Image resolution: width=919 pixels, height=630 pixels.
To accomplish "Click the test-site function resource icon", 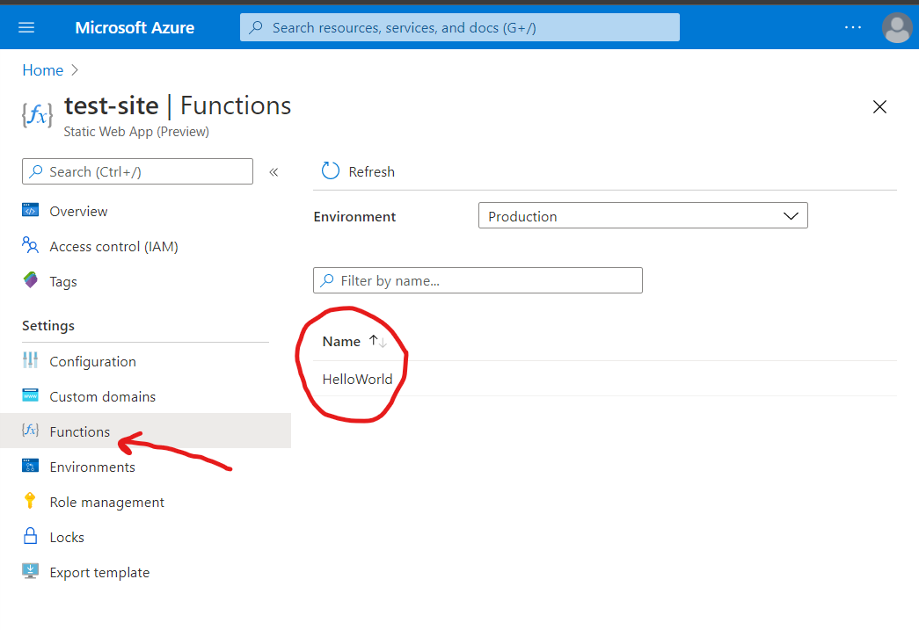I will (x=37, y=114).
